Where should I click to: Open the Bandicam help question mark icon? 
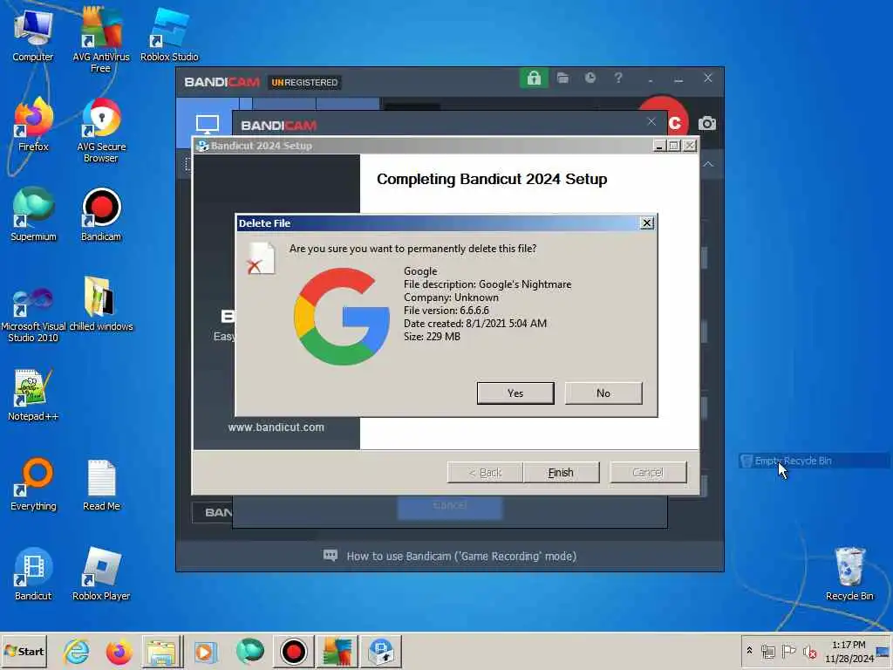tap(618, 78)
